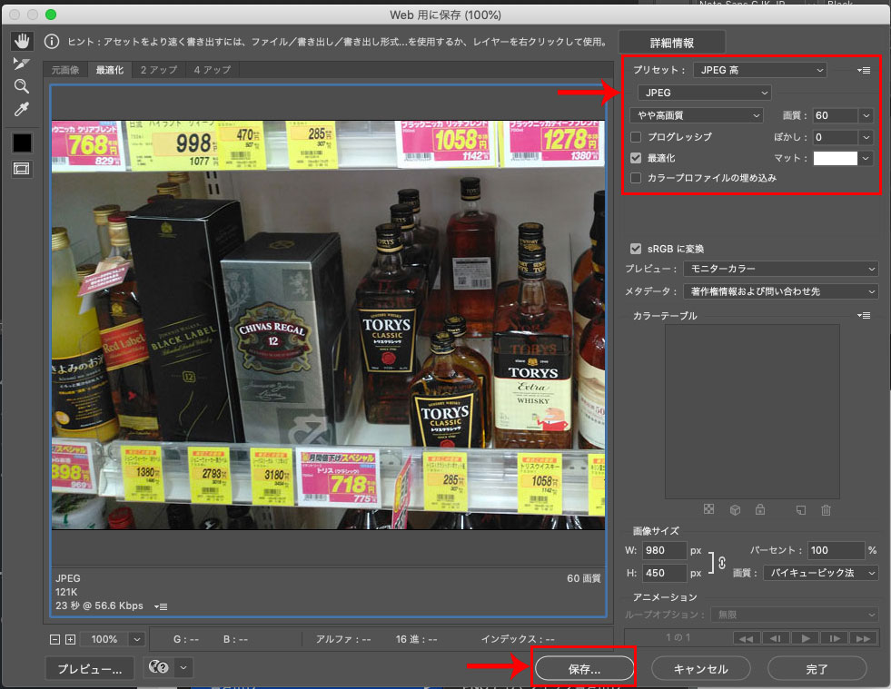Enable the プログレッシブ checkbox
This screenshot has width=891, height=689.
636,137
